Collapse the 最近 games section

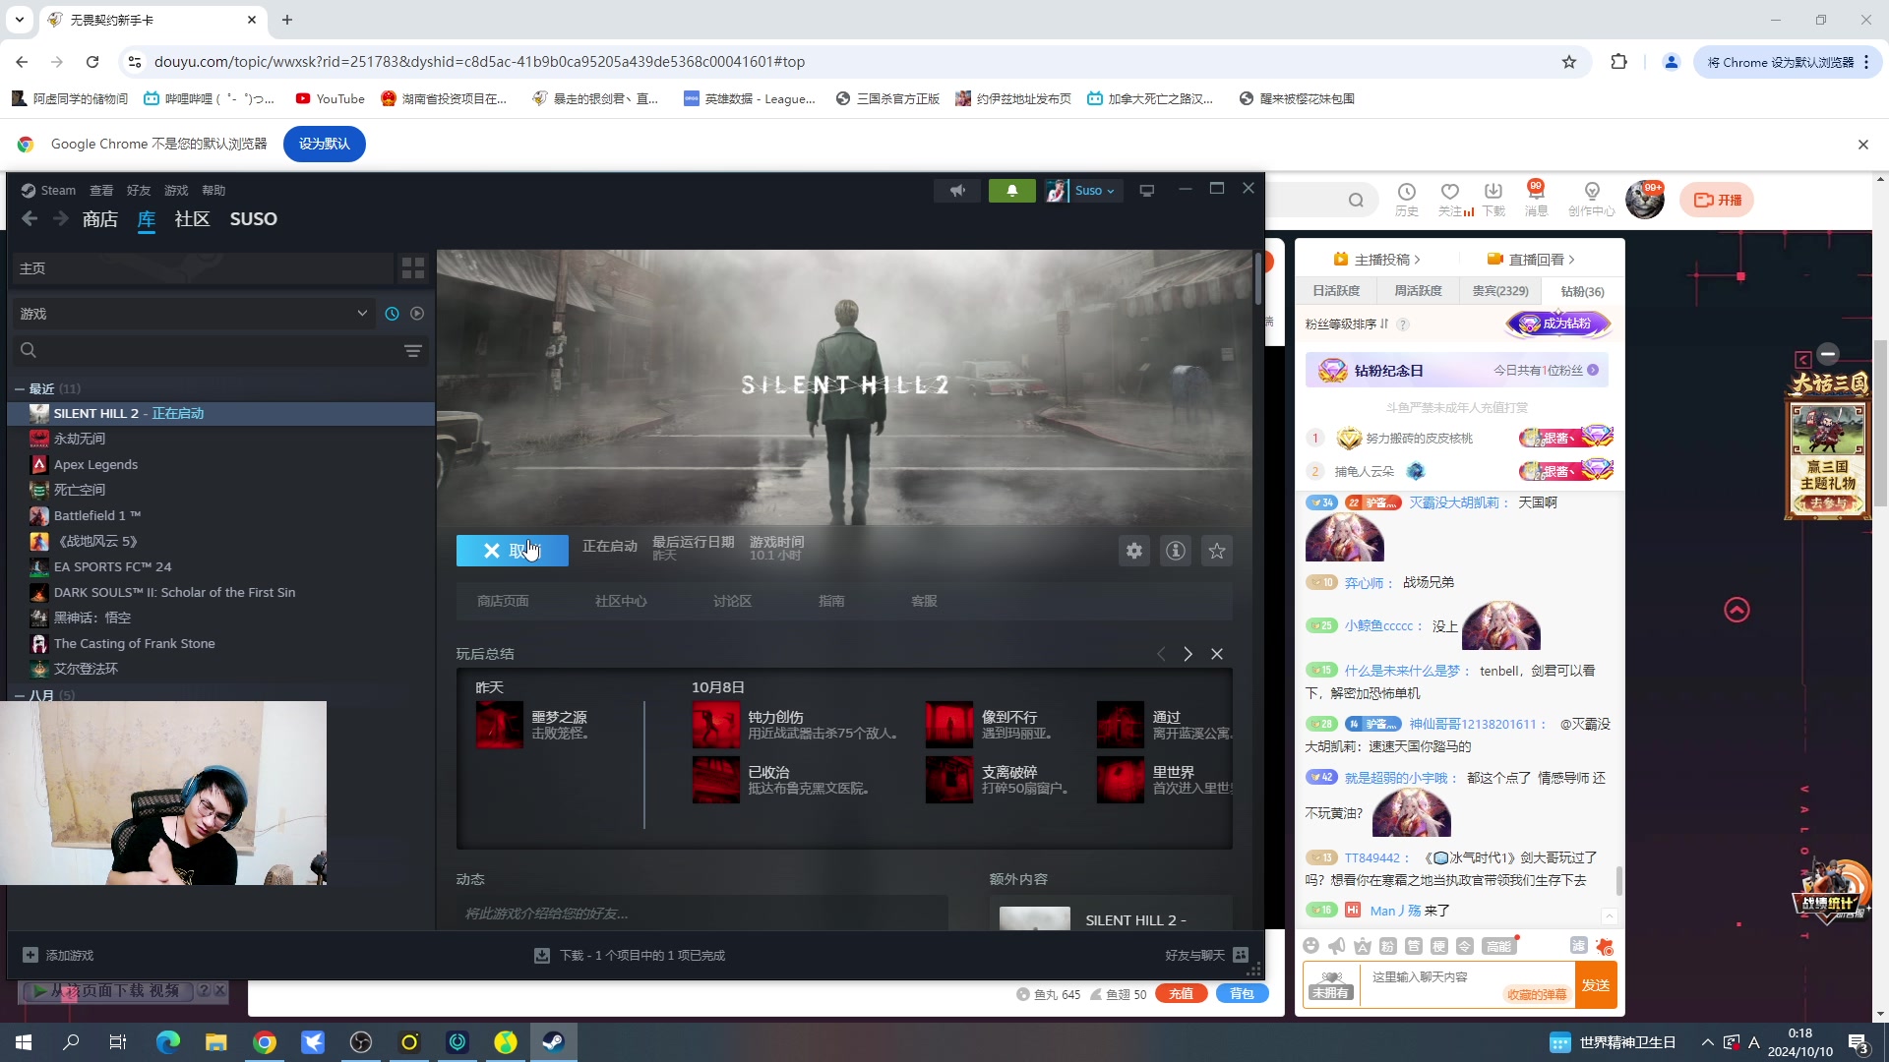[x=20, y=389]
